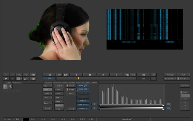Switch to the Timeline tab
Viewport: 193px width, 121px height.
tap(48, 82)
